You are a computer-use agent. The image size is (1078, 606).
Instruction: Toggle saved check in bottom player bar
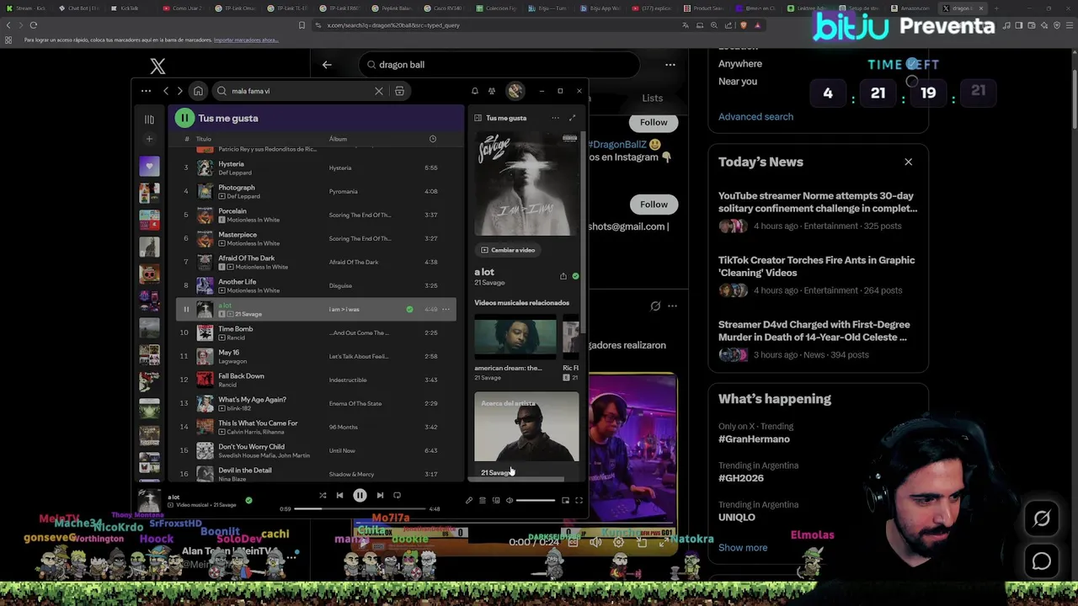click(248, 501)
